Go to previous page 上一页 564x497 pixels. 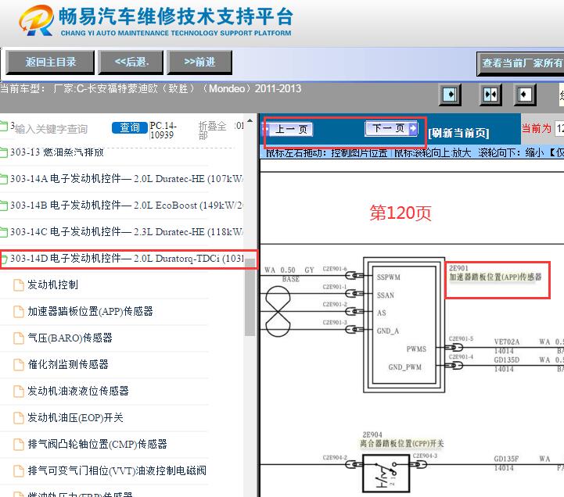[x=291, y=129]
